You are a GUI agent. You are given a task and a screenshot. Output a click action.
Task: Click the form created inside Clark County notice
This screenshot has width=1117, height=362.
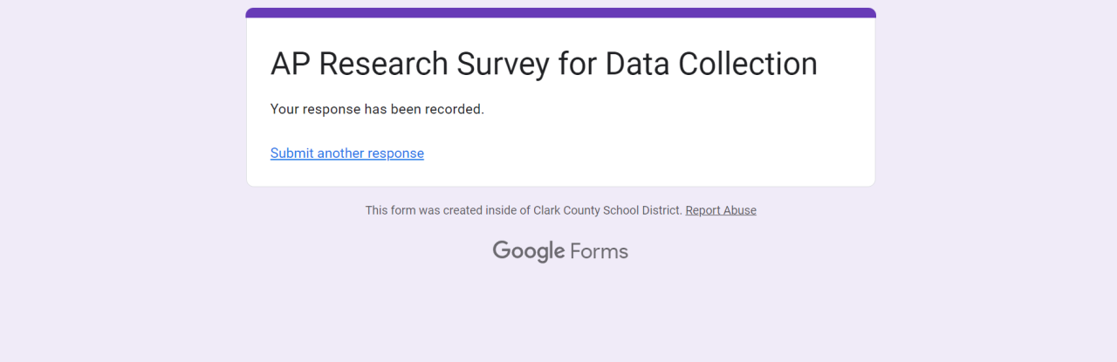pyautogui.click(x=524, y=210)
